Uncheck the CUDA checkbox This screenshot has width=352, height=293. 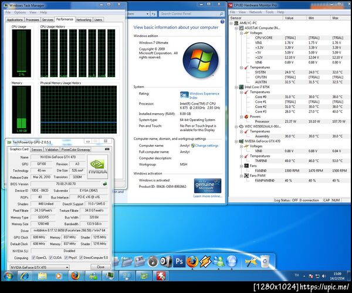[x=50, y=258]
